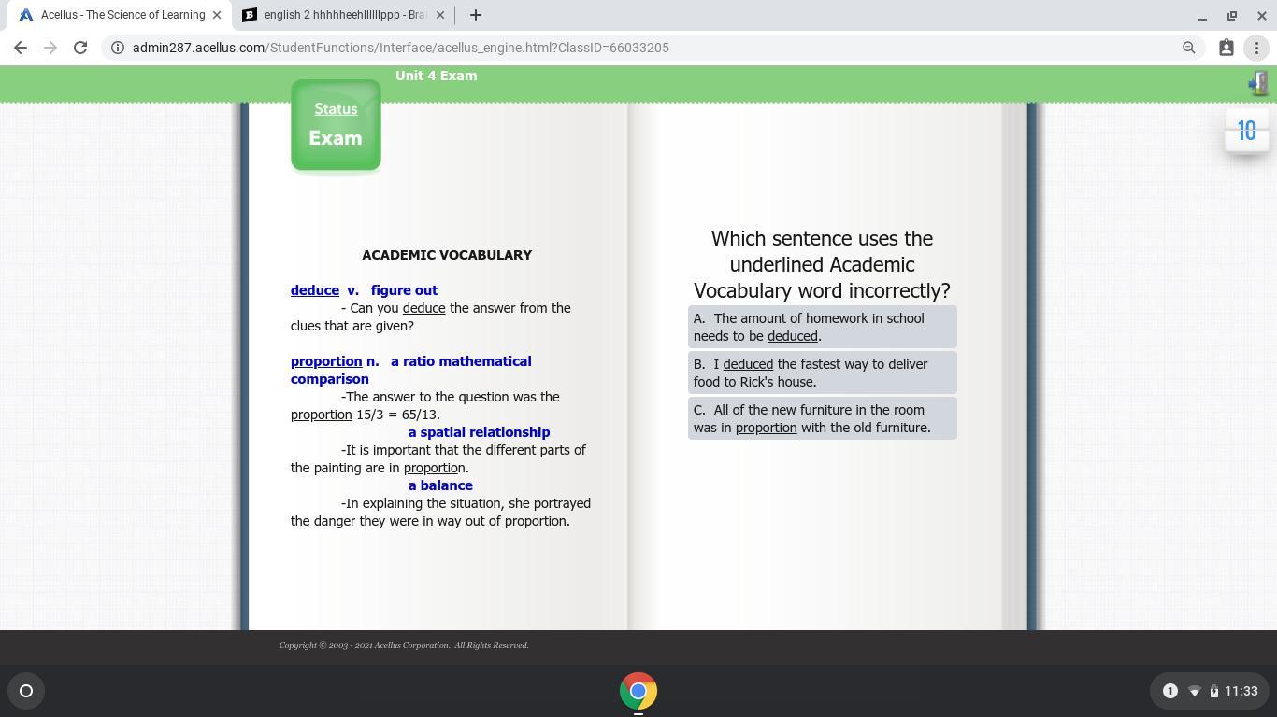Click the 'Unit 4 Exam' header label

click(x=437, y=76)
